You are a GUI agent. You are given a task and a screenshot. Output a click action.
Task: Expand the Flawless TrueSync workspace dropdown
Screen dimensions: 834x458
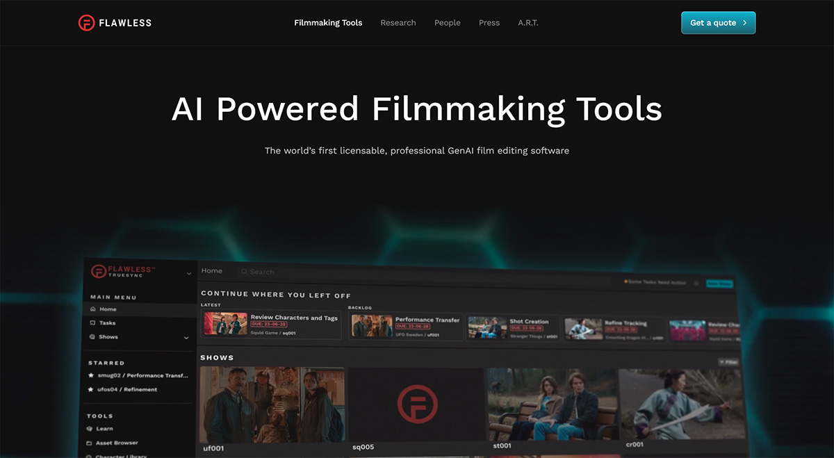click(189, 274)
